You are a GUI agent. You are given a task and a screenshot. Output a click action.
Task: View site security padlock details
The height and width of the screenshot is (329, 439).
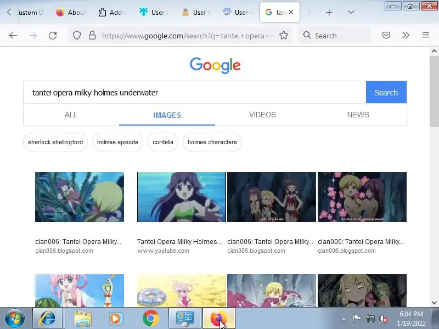tap(92, 35)
